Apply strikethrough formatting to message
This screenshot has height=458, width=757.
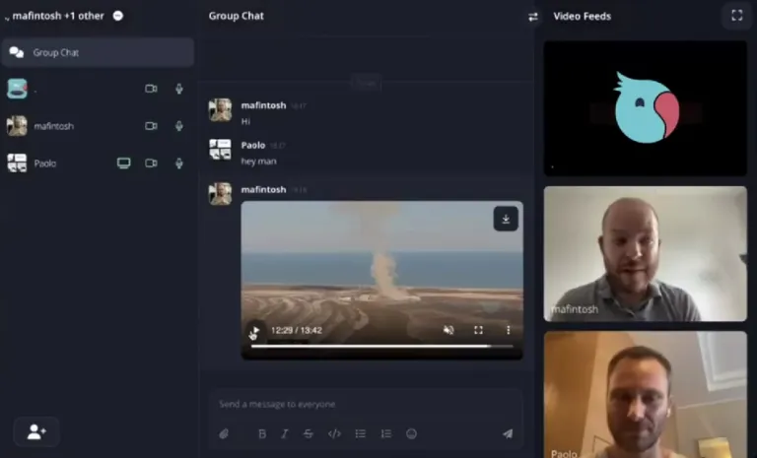[x=309, y=433]
